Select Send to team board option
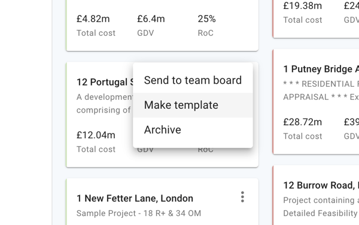This screenshot has width=359, height=225. click(x=193, y=80)
